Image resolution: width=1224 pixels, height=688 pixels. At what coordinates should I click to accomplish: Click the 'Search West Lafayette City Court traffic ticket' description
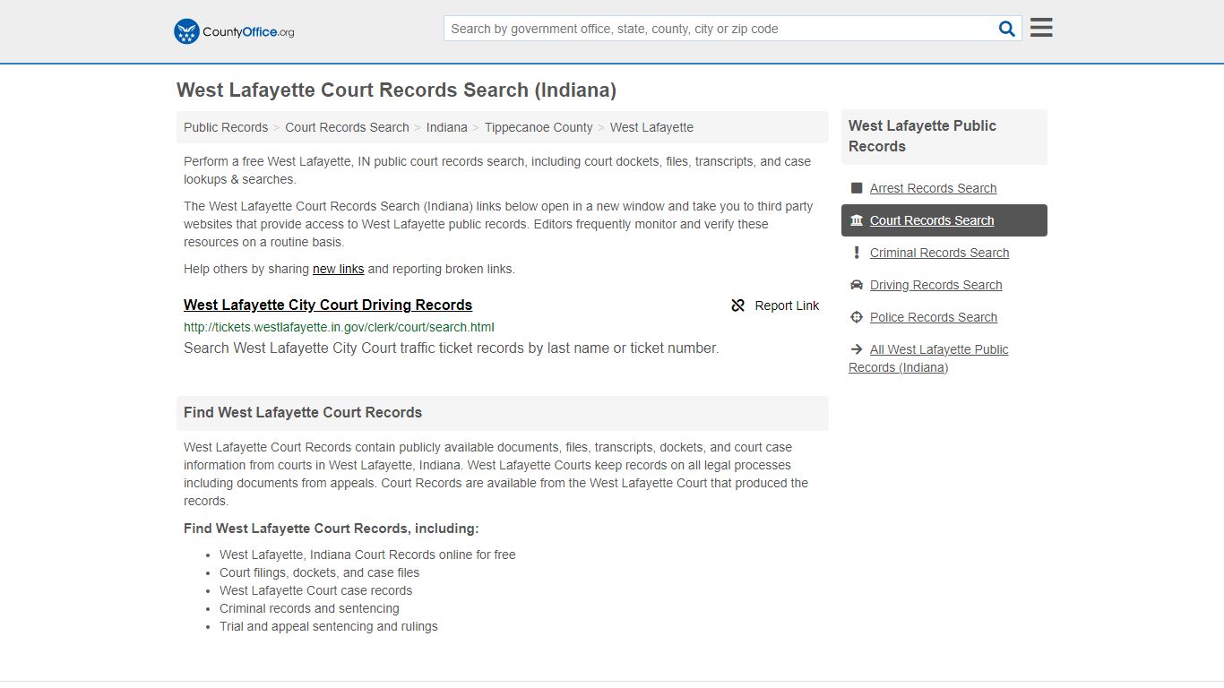451,348
